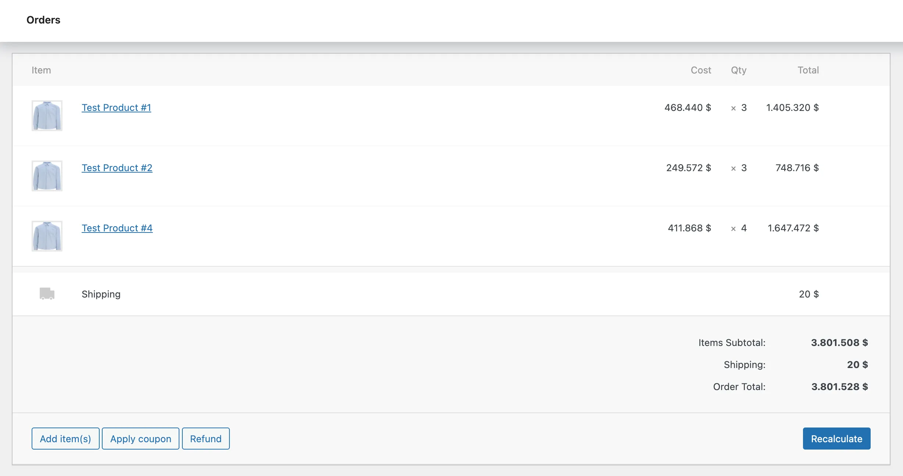Click the Orders page heading
Image resolution: width=903 pixels, height=476 pixels.
(x=43, y=20)
